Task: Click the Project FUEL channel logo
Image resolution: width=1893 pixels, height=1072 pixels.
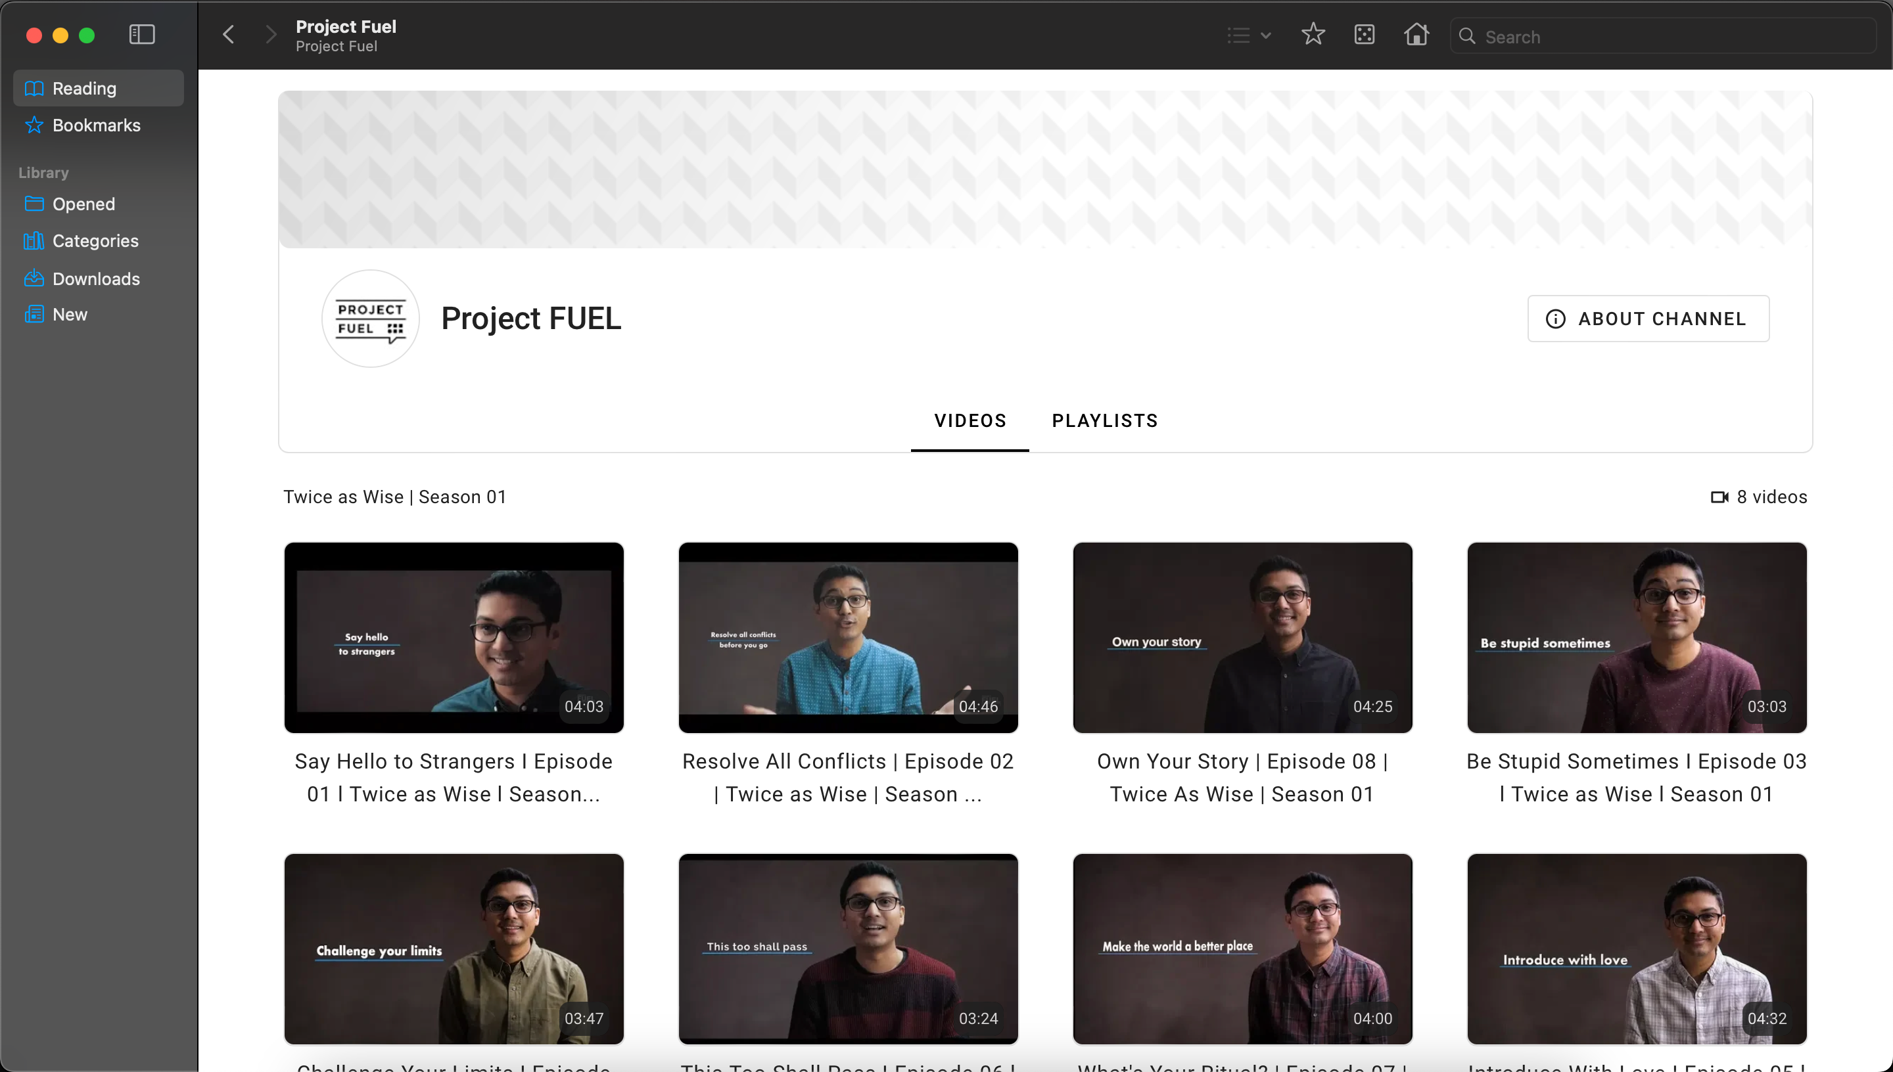Action: coord(371,318)
